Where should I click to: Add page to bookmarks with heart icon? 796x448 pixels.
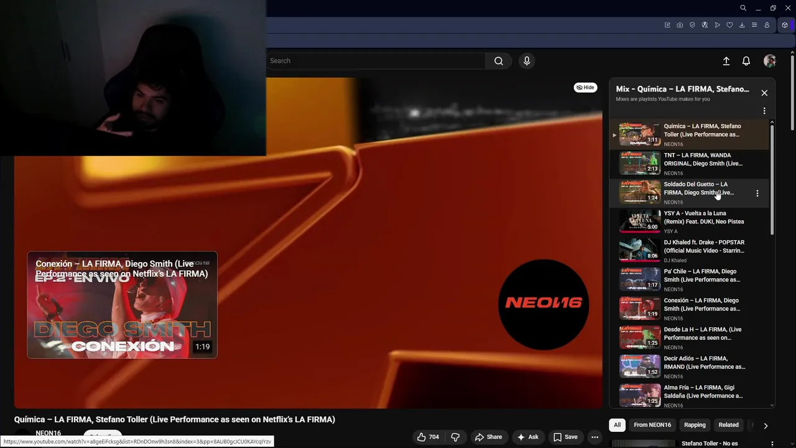click(x=729, y=25)
